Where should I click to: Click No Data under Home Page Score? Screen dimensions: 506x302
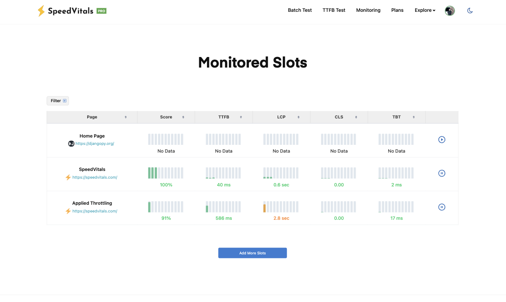pos(166,151)
